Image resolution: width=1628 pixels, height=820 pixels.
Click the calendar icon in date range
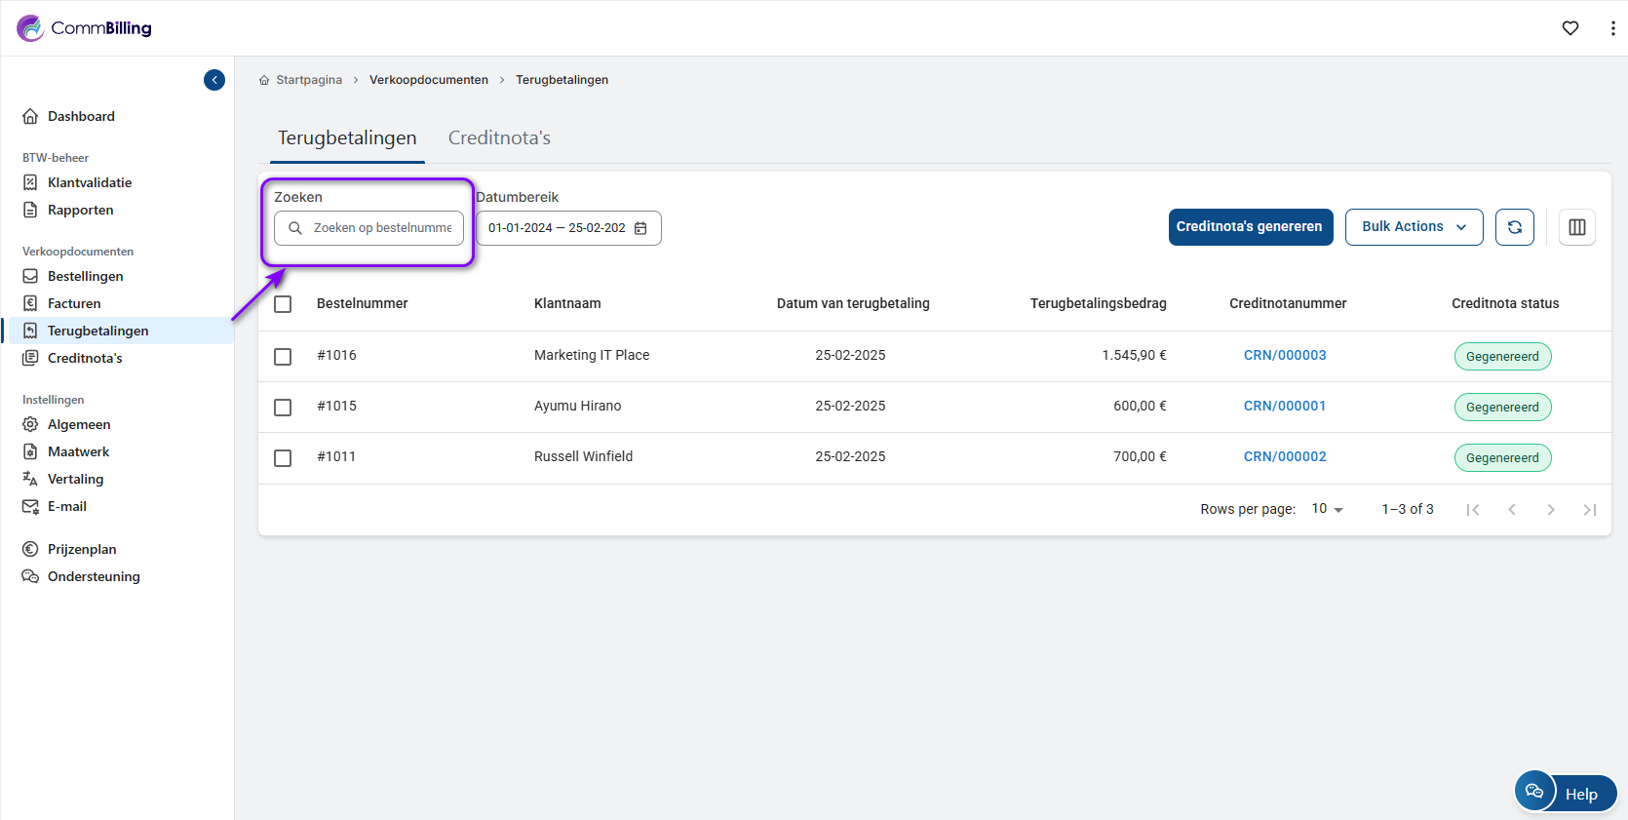click(x=640, y=228)
